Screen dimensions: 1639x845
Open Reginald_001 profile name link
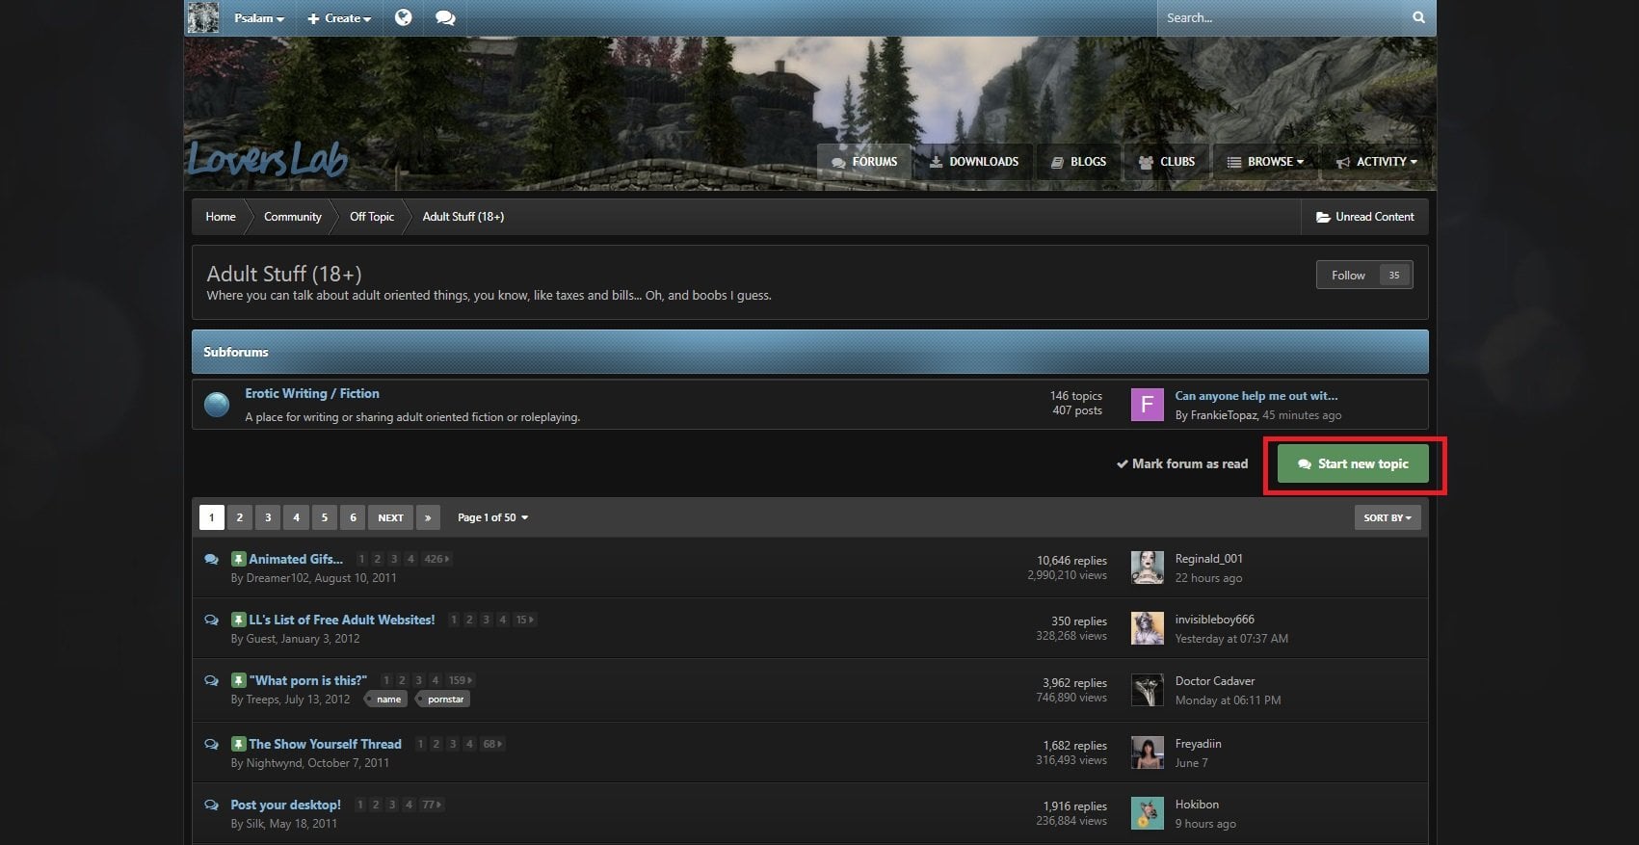click(x=1208, y=558)
